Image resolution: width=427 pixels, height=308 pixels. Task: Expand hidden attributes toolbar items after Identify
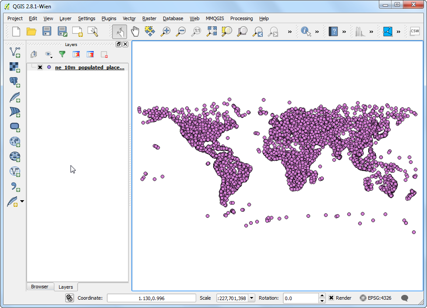(x=317, y=32)
